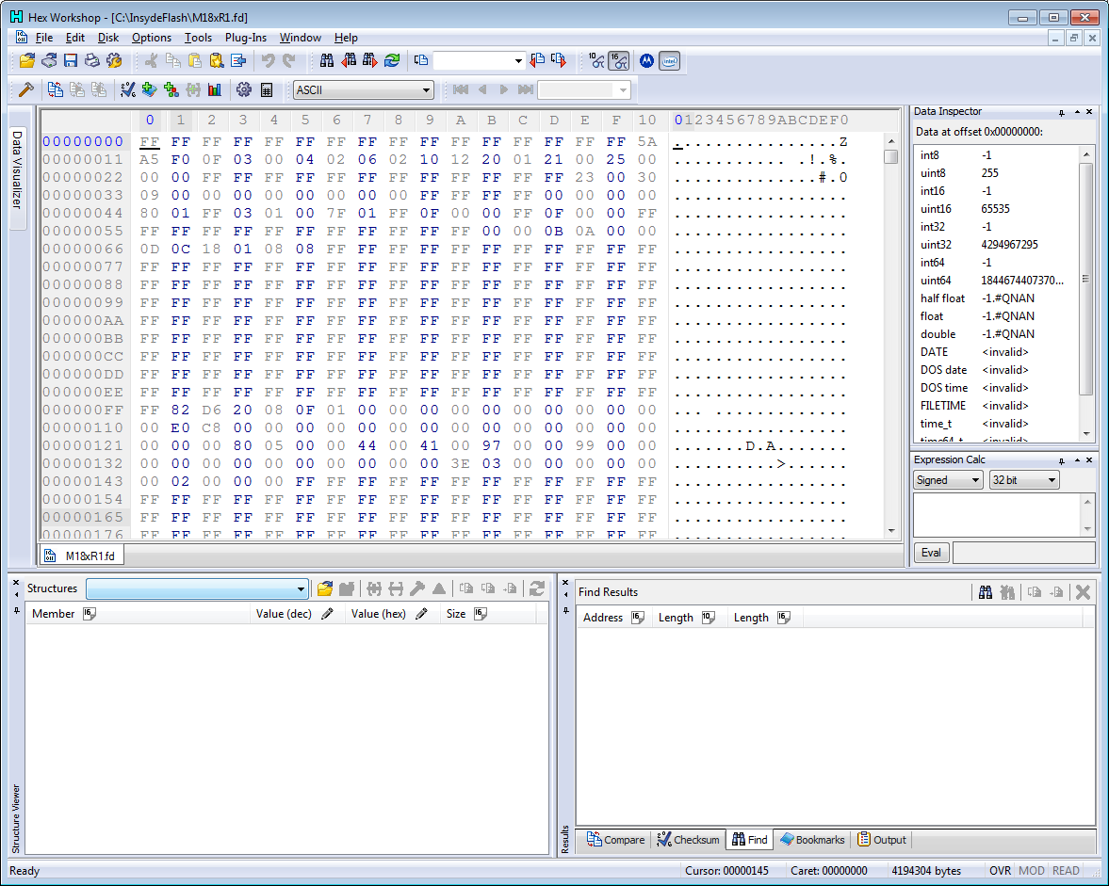The width and height of the screenshot is (1109, 886).
Task: Save the file with floppy disk icon
Action: (x=70, y=61)
